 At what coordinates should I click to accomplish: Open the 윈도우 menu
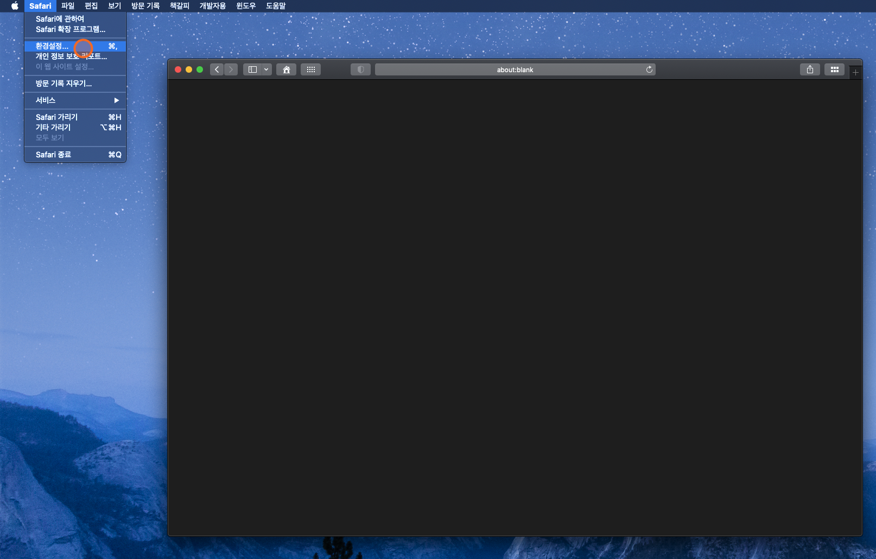tap(246, 6)
